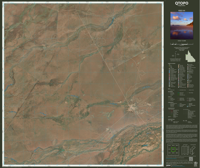Click the Queensland locator map
This screenshot has width=200, height=168.
190,56
